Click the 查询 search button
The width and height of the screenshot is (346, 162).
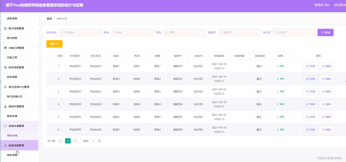[325, 32]
